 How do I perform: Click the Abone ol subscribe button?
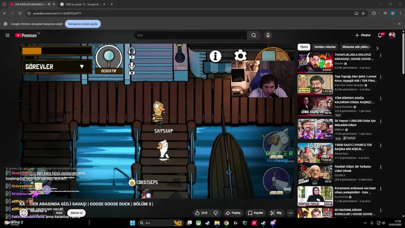point(76,213)
